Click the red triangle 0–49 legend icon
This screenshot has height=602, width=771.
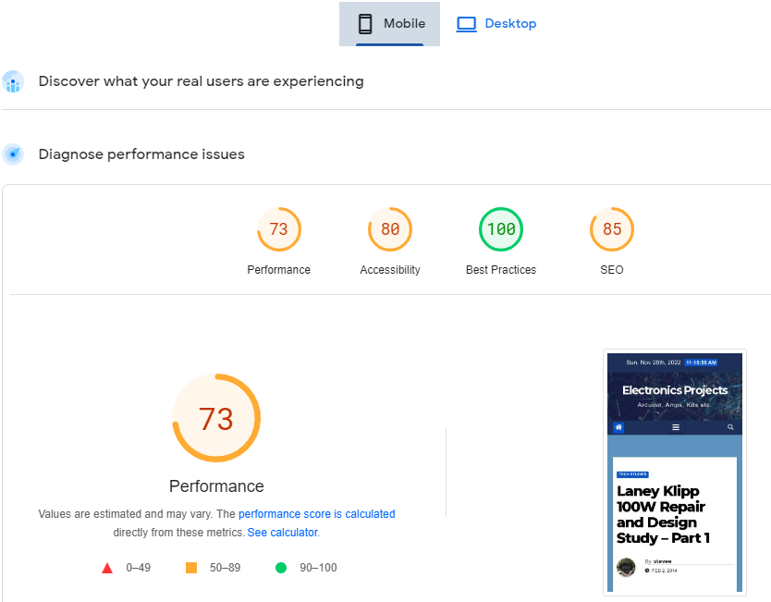pyautogui.click(x=107, y=568)
